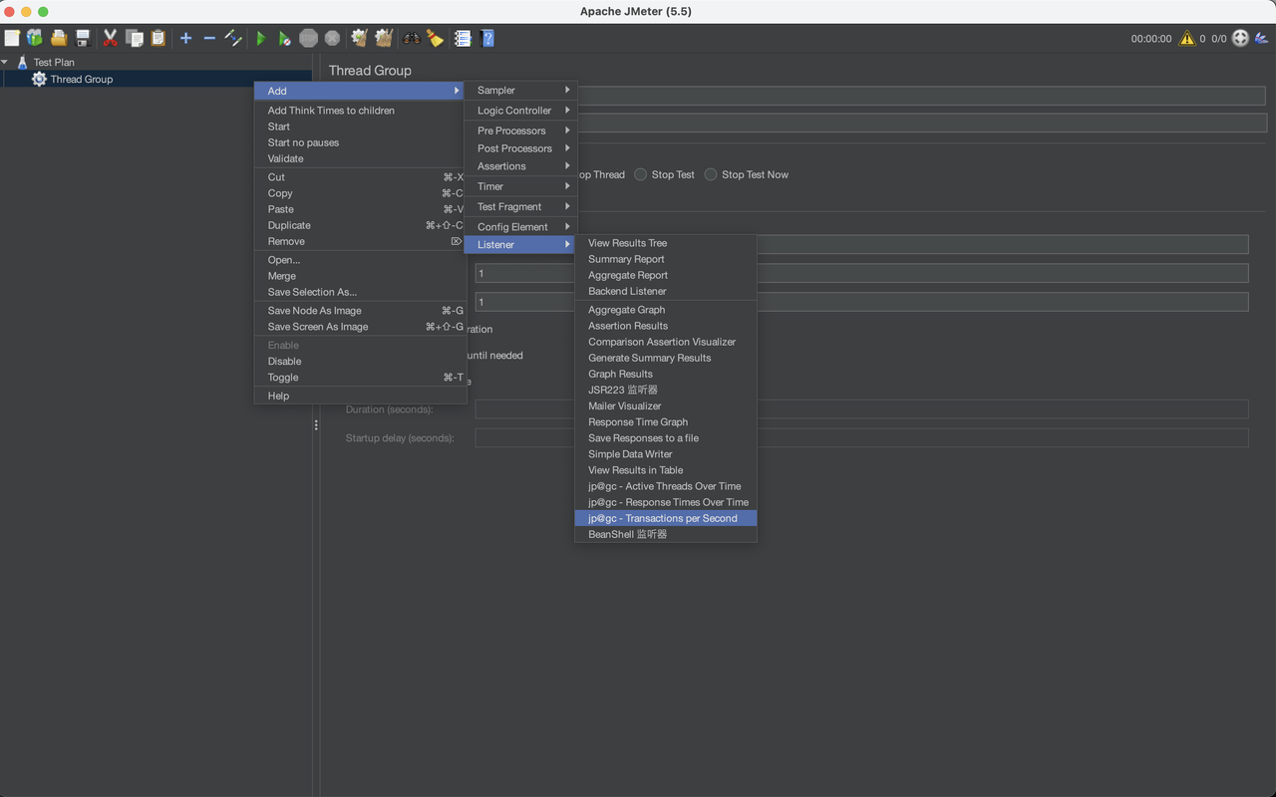Select jp@gc - Active Threads Over Time
The height and width of the screenshot is (797, 1276).
(x=666, y=486)
